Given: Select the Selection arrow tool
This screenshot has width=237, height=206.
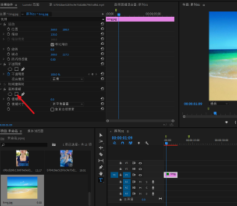Looking at the screenshot, I should click(101, 135).
